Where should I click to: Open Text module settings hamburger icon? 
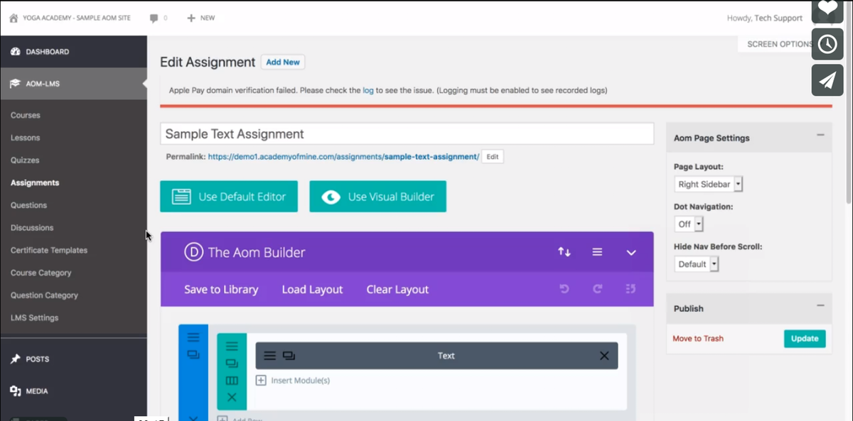tap(270, 356)
